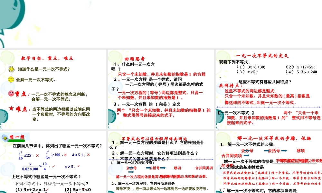Screen dimensions: 322x193
Task: Select the star icon beside 知道什么是一元一次不等式
Action: 12,69
